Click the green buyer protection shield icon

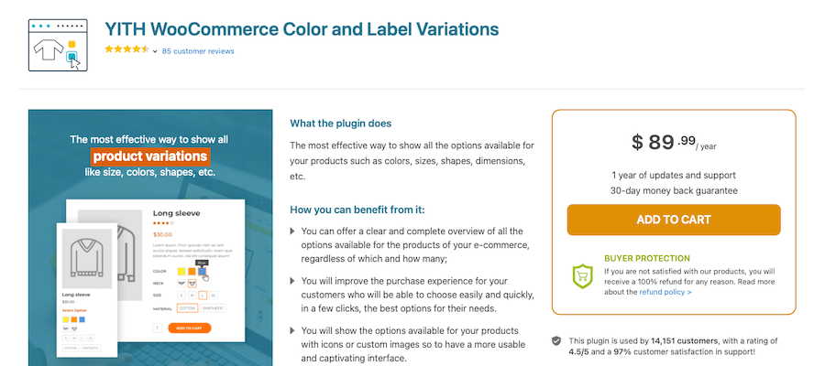584,275
